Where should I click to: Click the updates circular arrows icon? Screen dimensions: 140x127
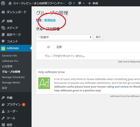(x=70, y=3)
